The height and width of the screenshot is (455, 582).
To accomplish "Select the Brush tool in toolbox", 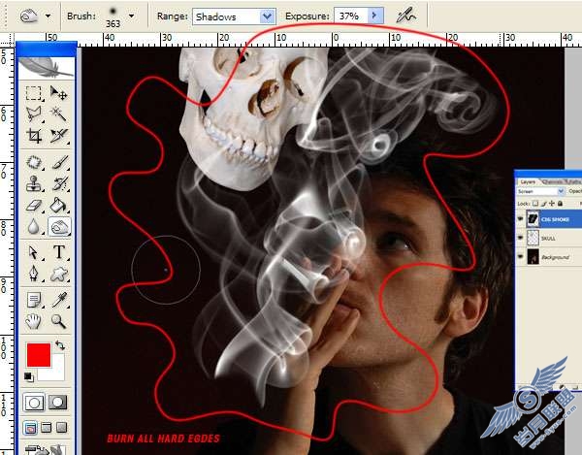I will point(58,163).
